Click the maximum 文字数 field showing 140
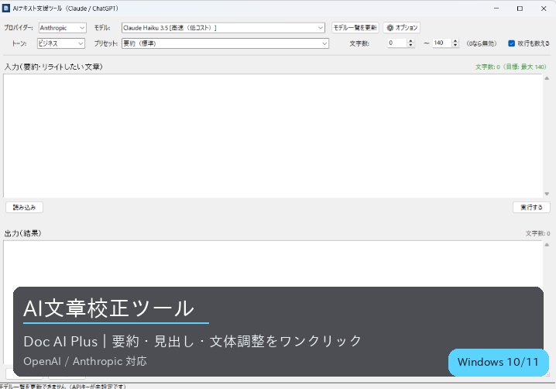 (441, 43)
